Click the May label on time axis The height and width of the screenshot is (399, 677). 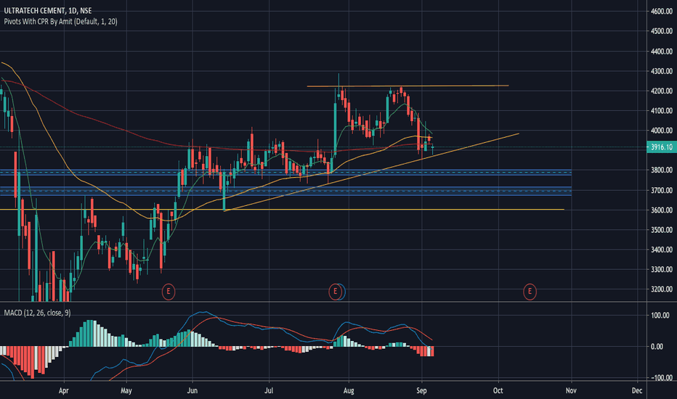click(126, 391)
